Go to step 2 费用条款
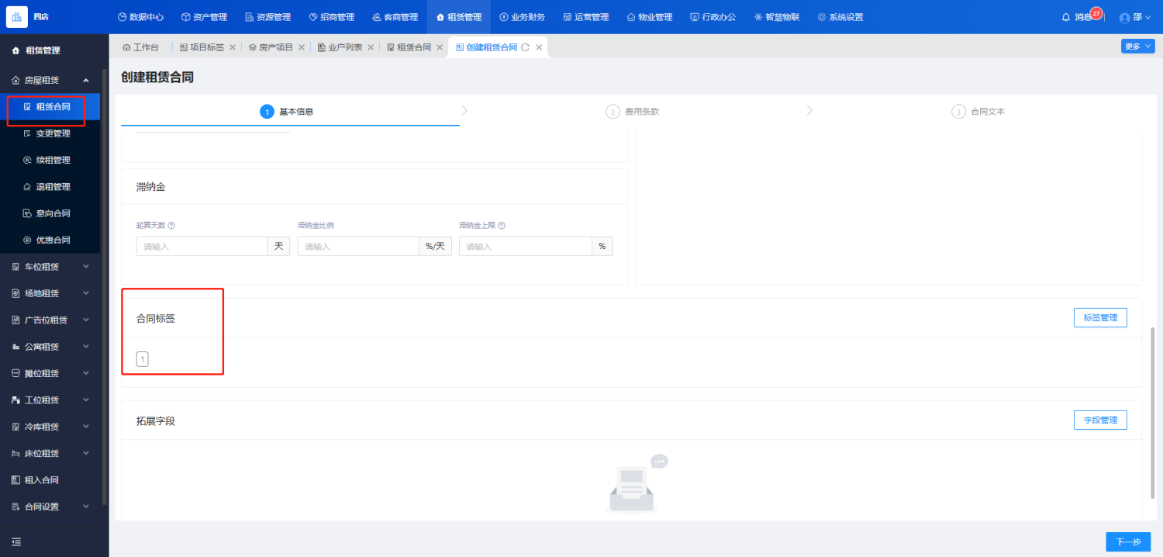1163x557 pixels. [632, 112]
